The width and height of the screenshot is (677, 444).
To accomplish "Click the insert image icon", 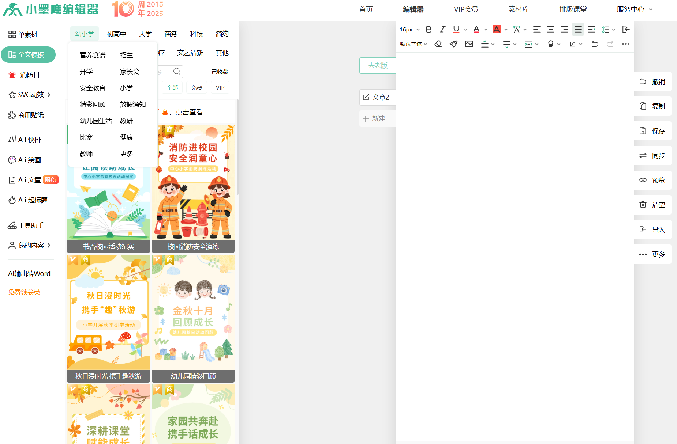I will pos(469,44).
